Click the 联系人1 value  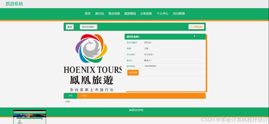tap(148, 60)
